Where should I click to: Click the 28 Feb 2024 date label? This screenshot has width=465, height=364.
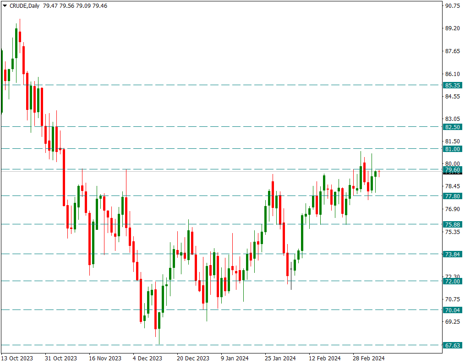point(369,358)
